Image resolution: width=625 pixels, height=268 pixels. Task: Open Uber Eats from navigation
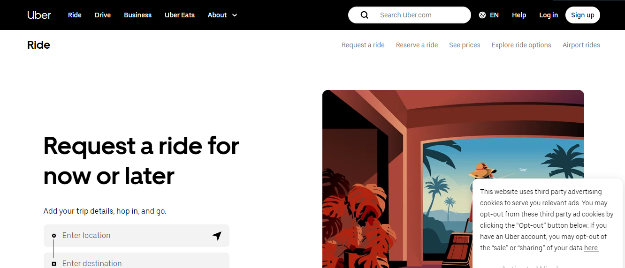coord(180,15)
